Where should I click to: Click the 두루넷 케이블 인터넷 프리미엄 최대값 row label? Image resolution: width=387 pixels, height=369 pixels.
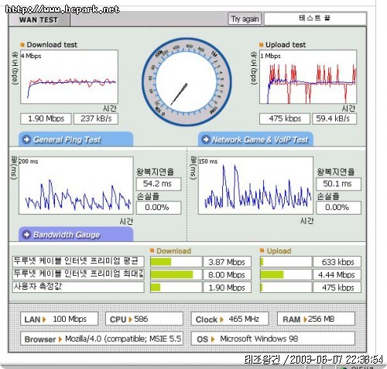tap(78, 274)
